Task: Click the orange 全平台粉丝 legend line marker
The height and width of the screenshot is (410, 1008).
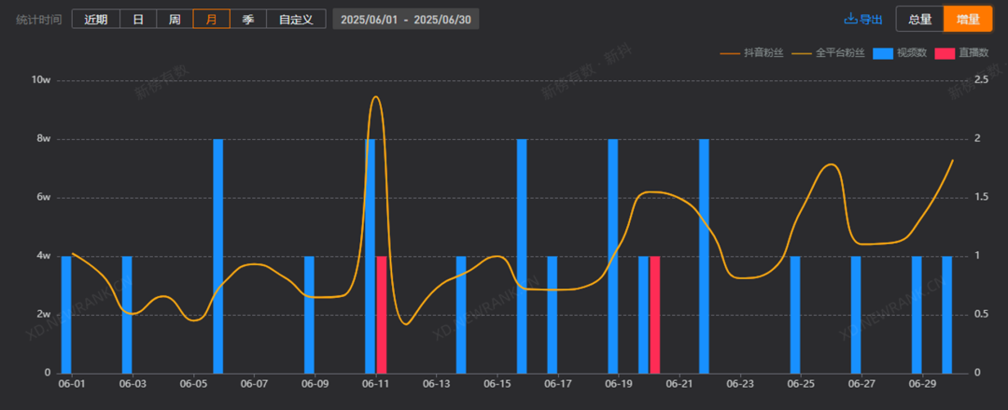Action: (802, 53)
